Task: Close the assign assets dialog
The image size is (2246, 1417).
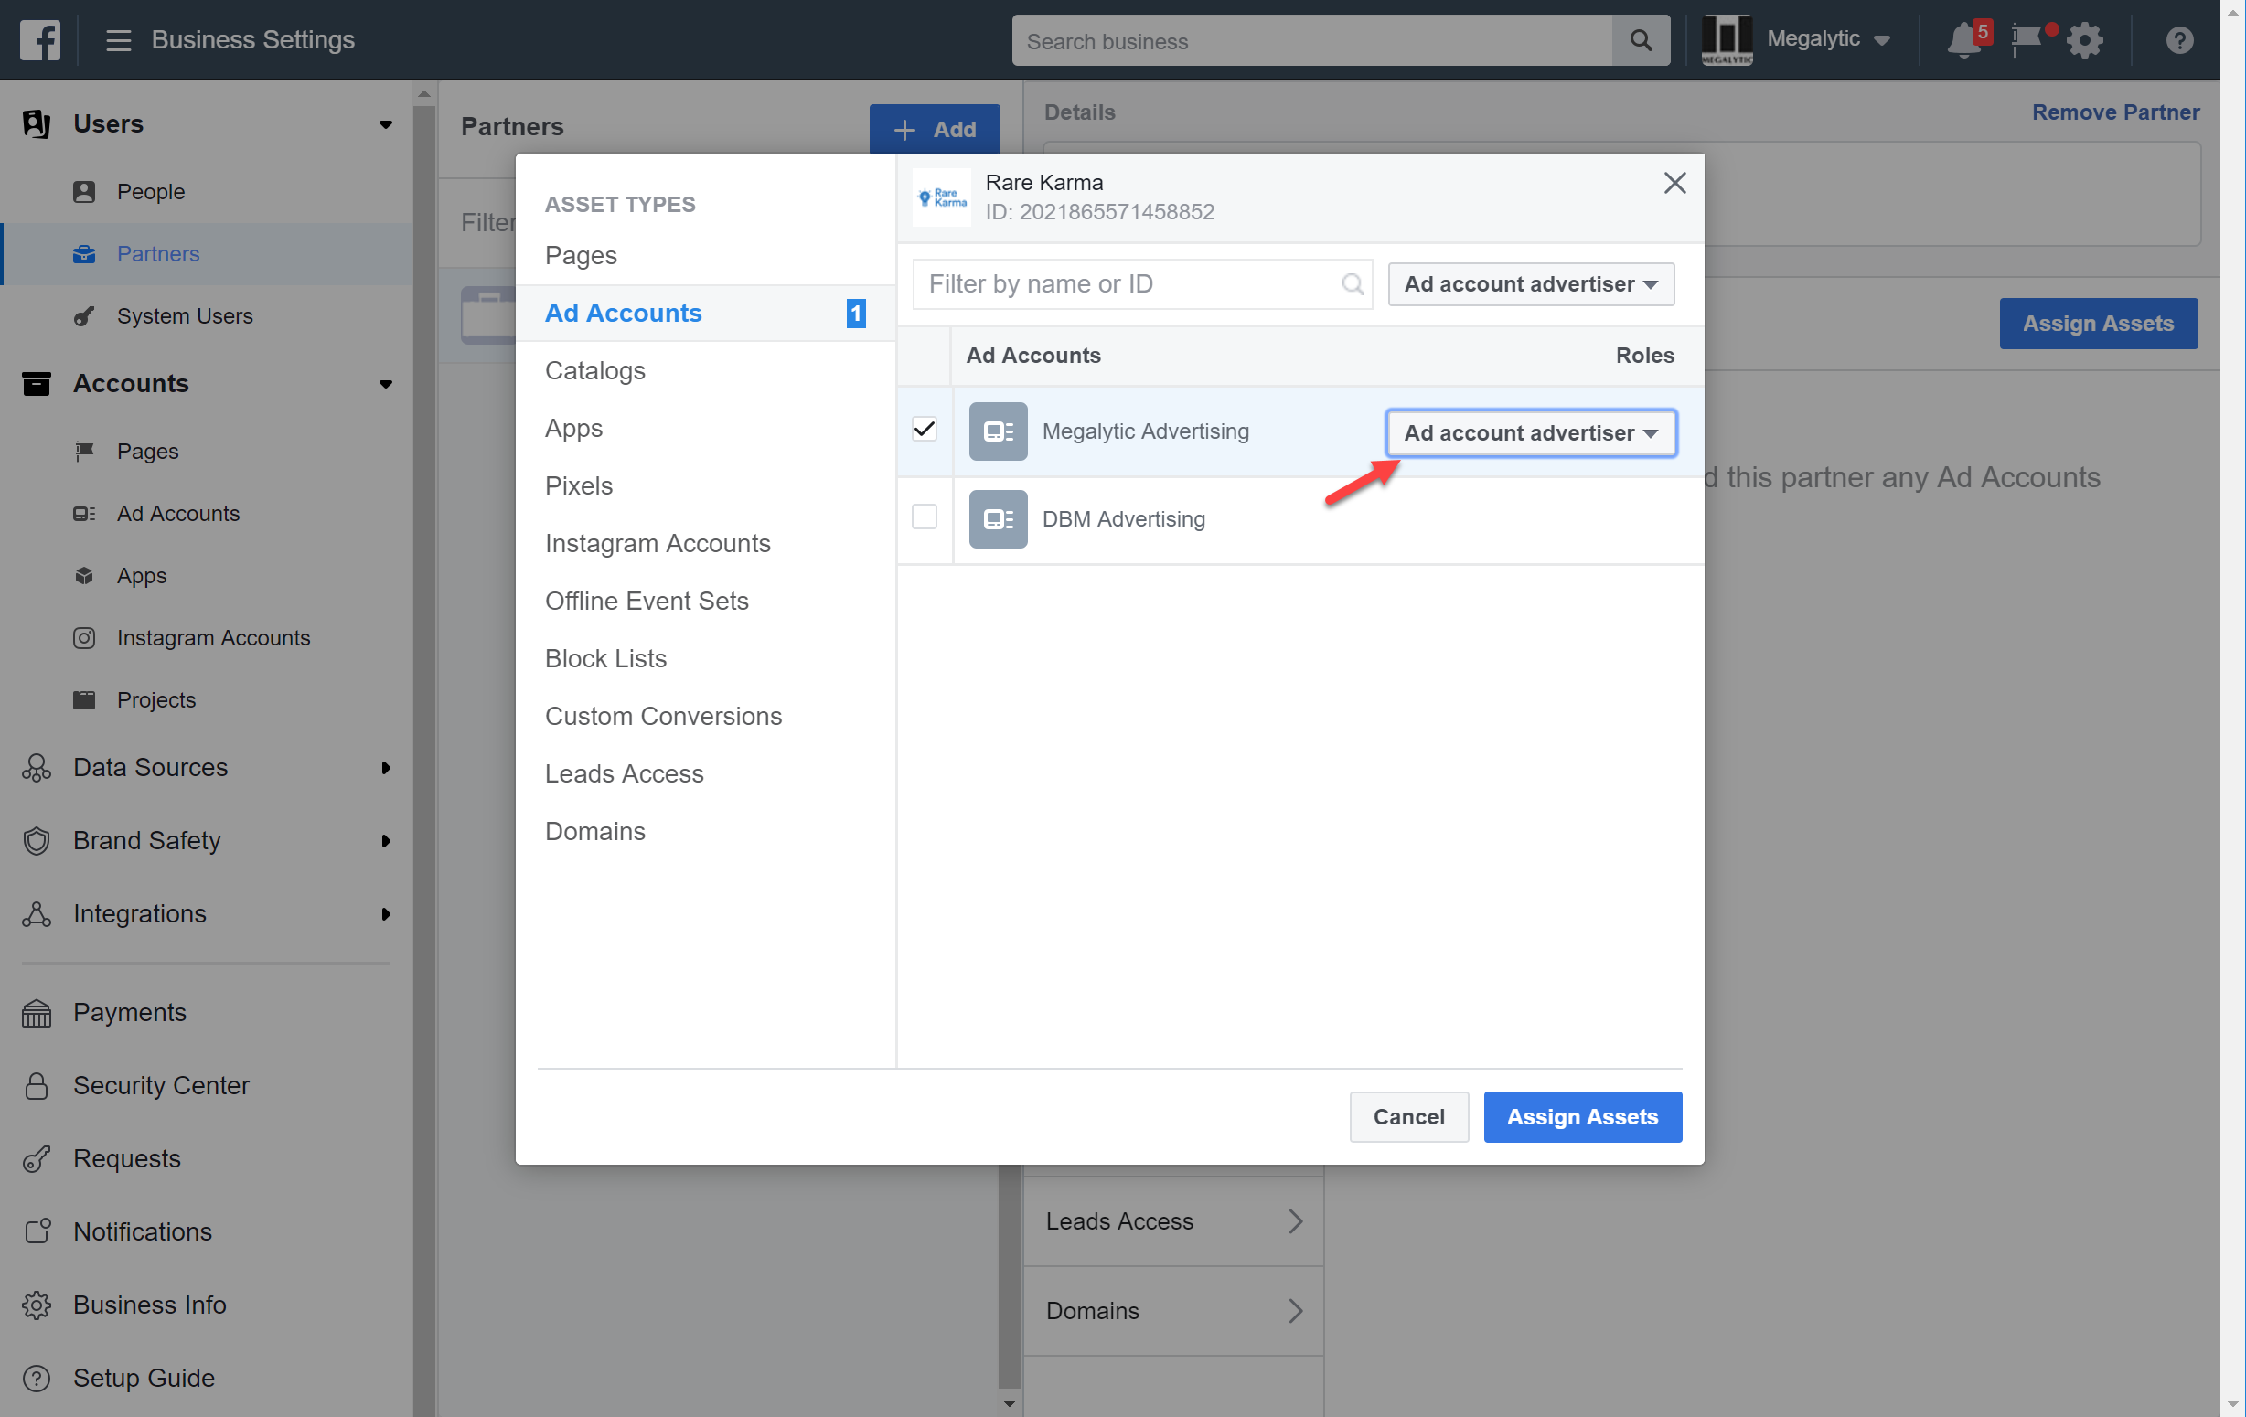Action: click(x=1674, y=184)
